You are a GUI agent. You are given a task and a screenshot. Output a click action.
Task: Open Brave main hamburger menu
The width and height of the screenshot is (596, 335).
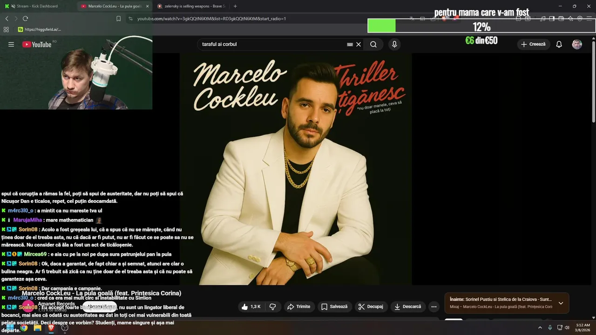[x=589, y=19]
